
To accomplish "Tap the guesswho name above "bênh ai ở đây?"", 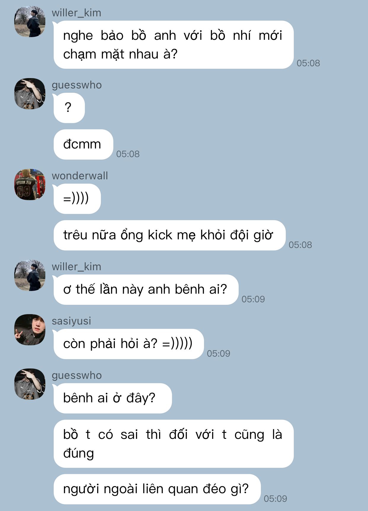I will (77, 376).
